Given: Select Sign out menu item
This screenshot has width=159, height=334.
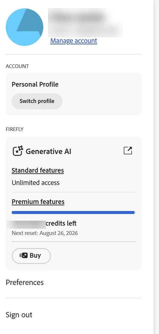Looking at the screenshot, I should pos(19,315).
